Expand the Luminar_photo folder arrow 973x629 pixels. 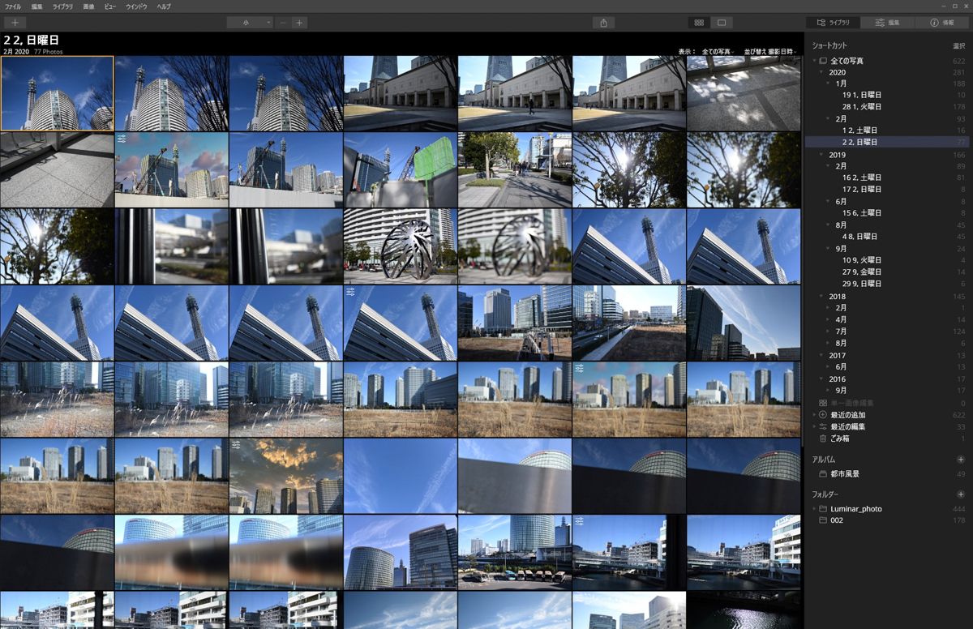tap(814, 509)
